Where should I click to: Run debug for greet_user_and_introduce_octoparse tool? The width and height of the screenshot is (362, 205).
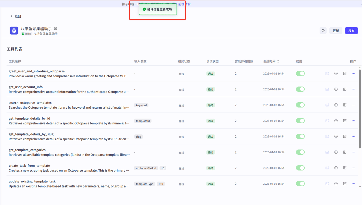tap(336, 74)
